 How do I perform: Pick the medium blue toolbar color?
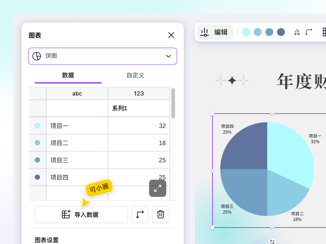coord(269,32)
